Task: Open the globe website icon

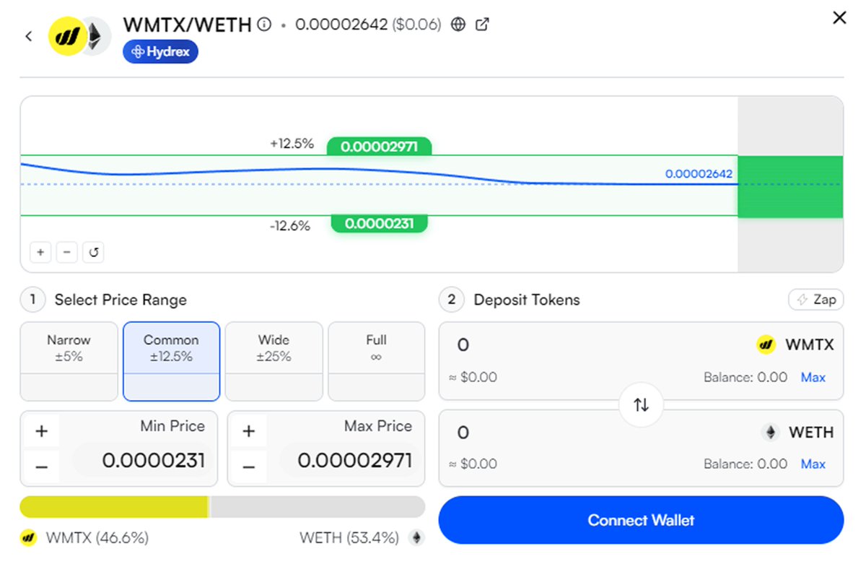Action: 458,25
